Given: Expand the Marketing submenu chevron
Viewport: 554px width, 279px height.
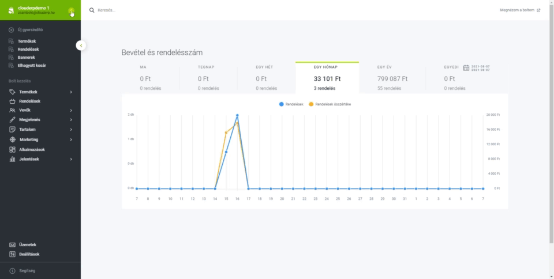Looking at the screenshot, I should point(71,139).
